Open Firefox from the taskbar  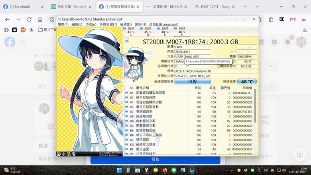(x=165, y=170)
